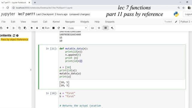This screenshot has height=108, width=192.
Task: Interrupt the kernel with the stop icon
Action: coord(53,28)
